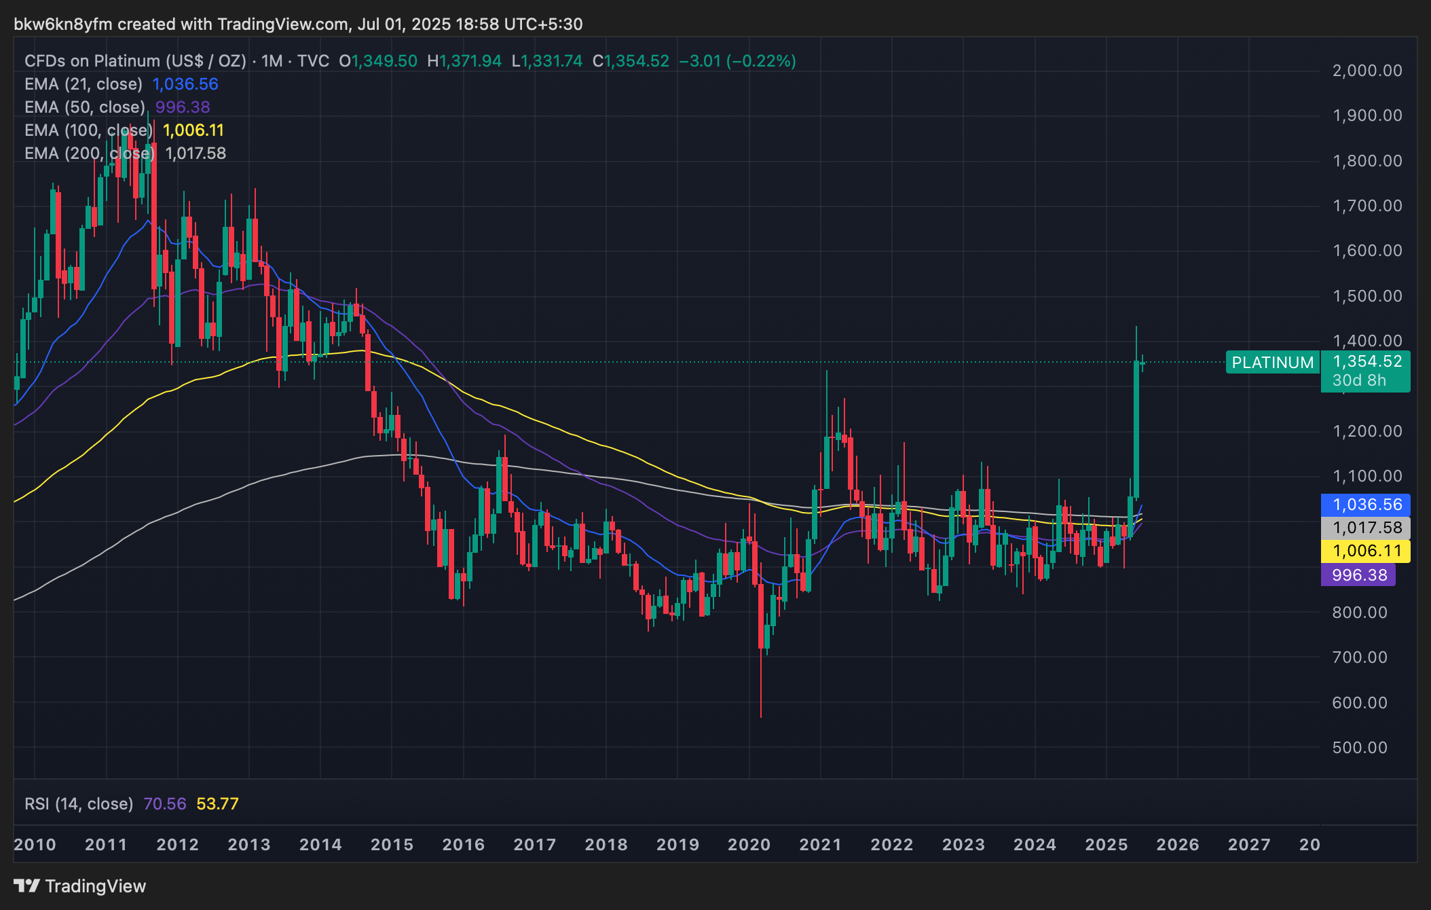The width and height of the screenshot is (1431, 910).
Task: Click the yellow 1,006.11 EMA price tag
Action: point(1367,551)
